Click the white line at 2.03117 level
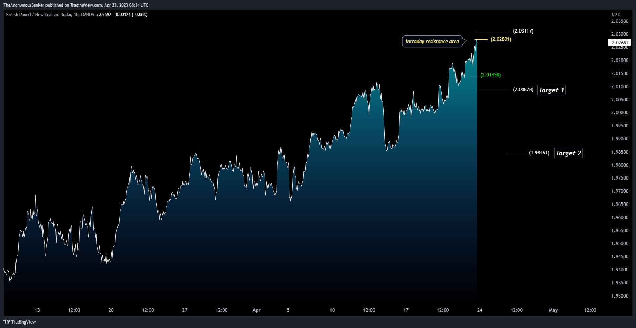The image size is (636, 328). click(x=492, y=31)
